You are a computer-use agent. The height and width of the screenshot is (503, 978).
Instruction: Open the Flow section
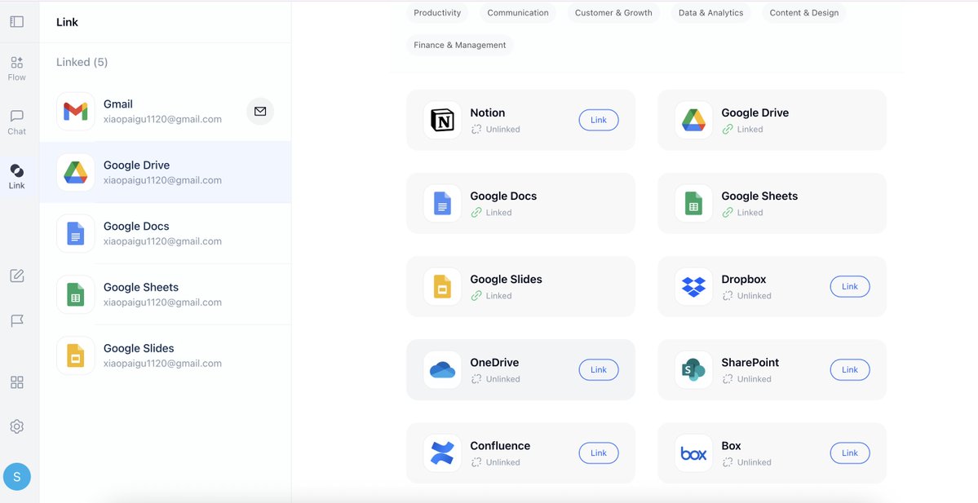point(17,68)
